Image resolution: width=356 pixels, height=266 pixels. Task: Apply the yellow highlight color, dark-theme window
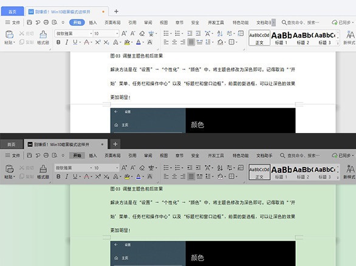(x=127, y=176)
